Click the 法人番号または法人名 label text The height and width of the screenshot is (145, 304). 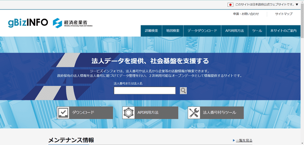(x=128, y=83)
